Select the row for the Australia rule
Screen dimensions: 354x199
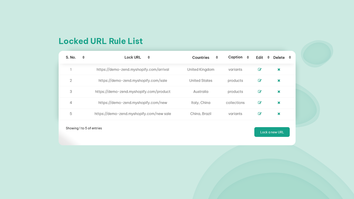177,91
